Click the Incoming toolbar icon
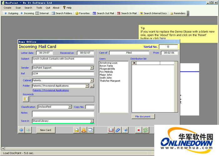 [22, 13]
